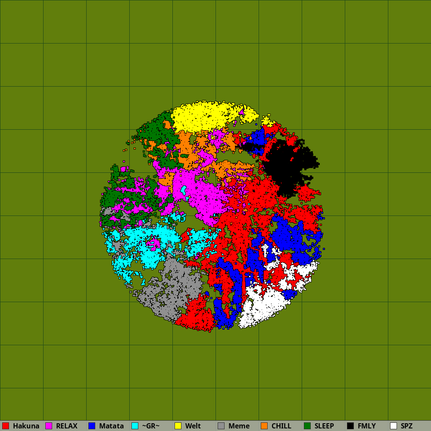
Task: Select the Hakuna label in legend
Action: [x=26, y=426]
